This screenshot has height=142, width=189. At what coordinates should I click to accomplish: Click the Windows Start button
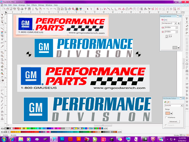click(x=4, y=139)
